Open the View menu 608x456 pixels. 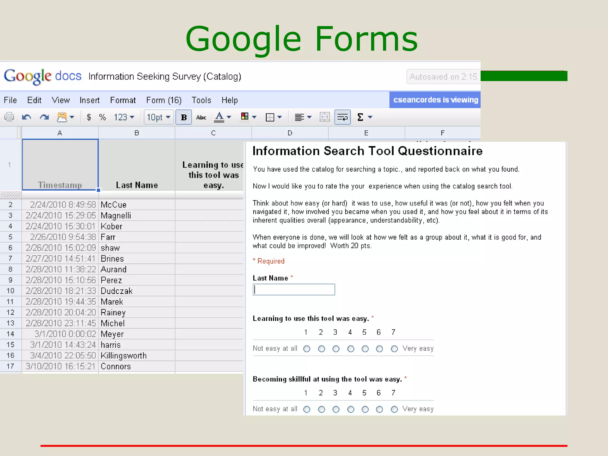click(61, 100)
